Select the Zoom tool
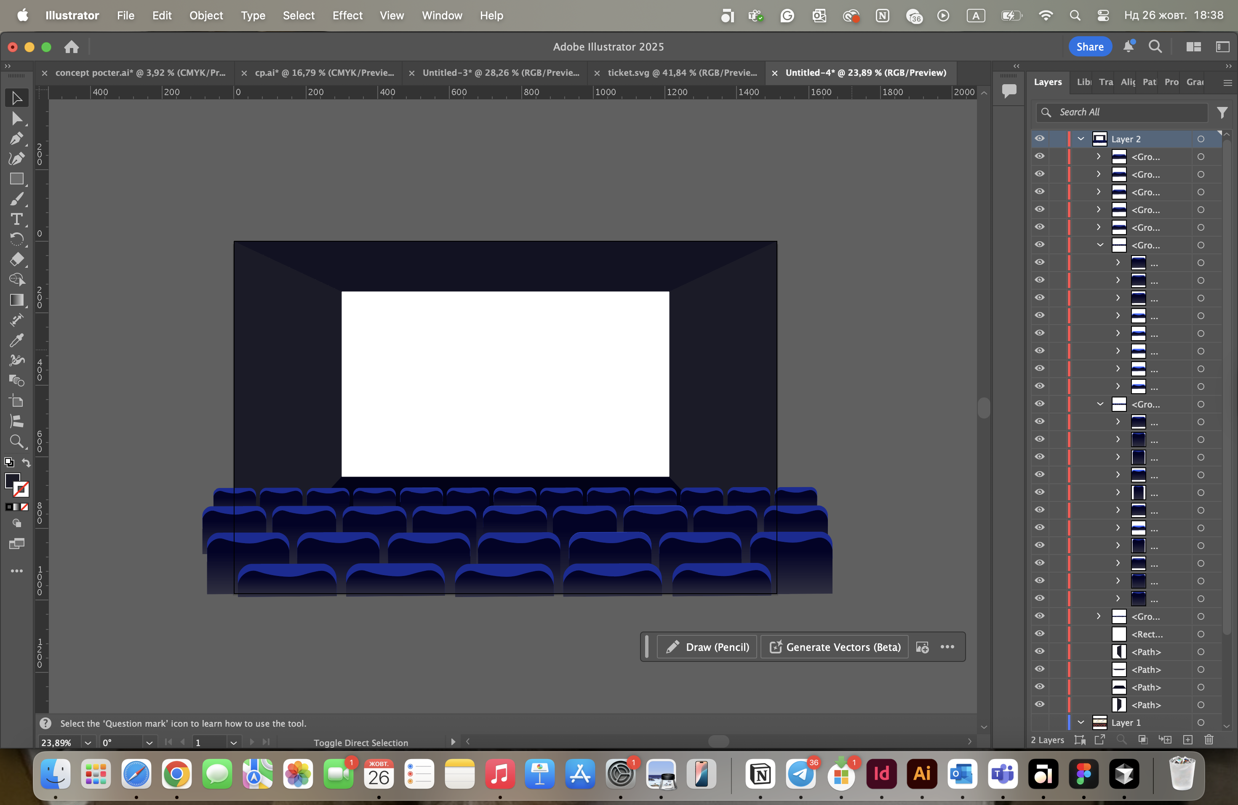Viewport: 1238px width, 805px height. 16,442
